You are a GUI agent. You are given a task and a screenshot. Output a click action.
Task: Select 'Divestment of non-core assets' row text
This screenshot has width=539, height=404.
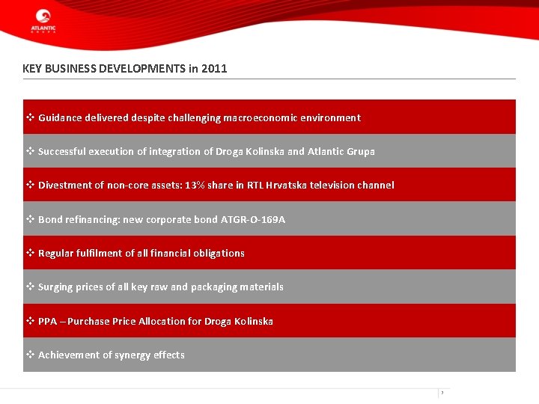pyautogui.click(x=216, y=186)
